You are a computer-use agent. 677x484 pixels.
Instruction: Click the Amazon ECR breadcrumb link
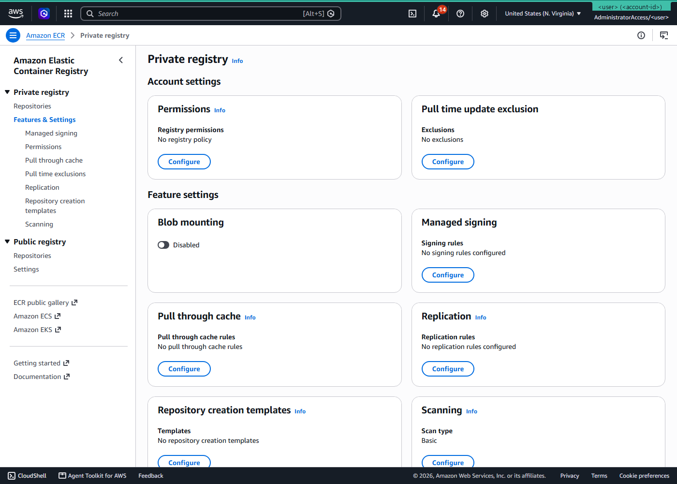(45, 35)
